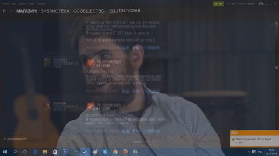Click ДОБАВИТЬ ИГРУ... at bottom left

16,139
